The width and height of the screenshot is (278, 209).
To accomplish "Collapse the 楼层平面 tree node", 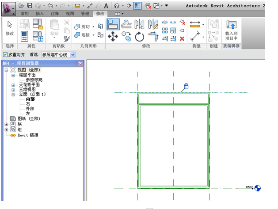I will click(13, 75).
